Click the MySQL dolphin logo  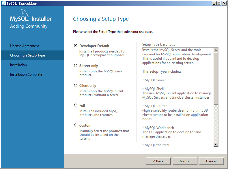tap(25, 13)
